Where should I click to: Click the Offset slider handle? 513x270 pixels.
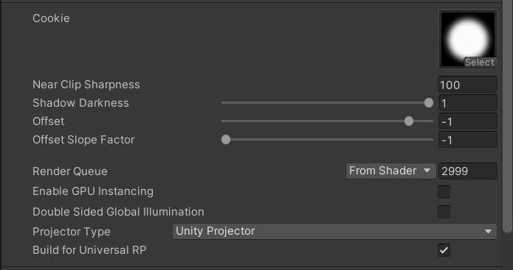coord(409,121)
